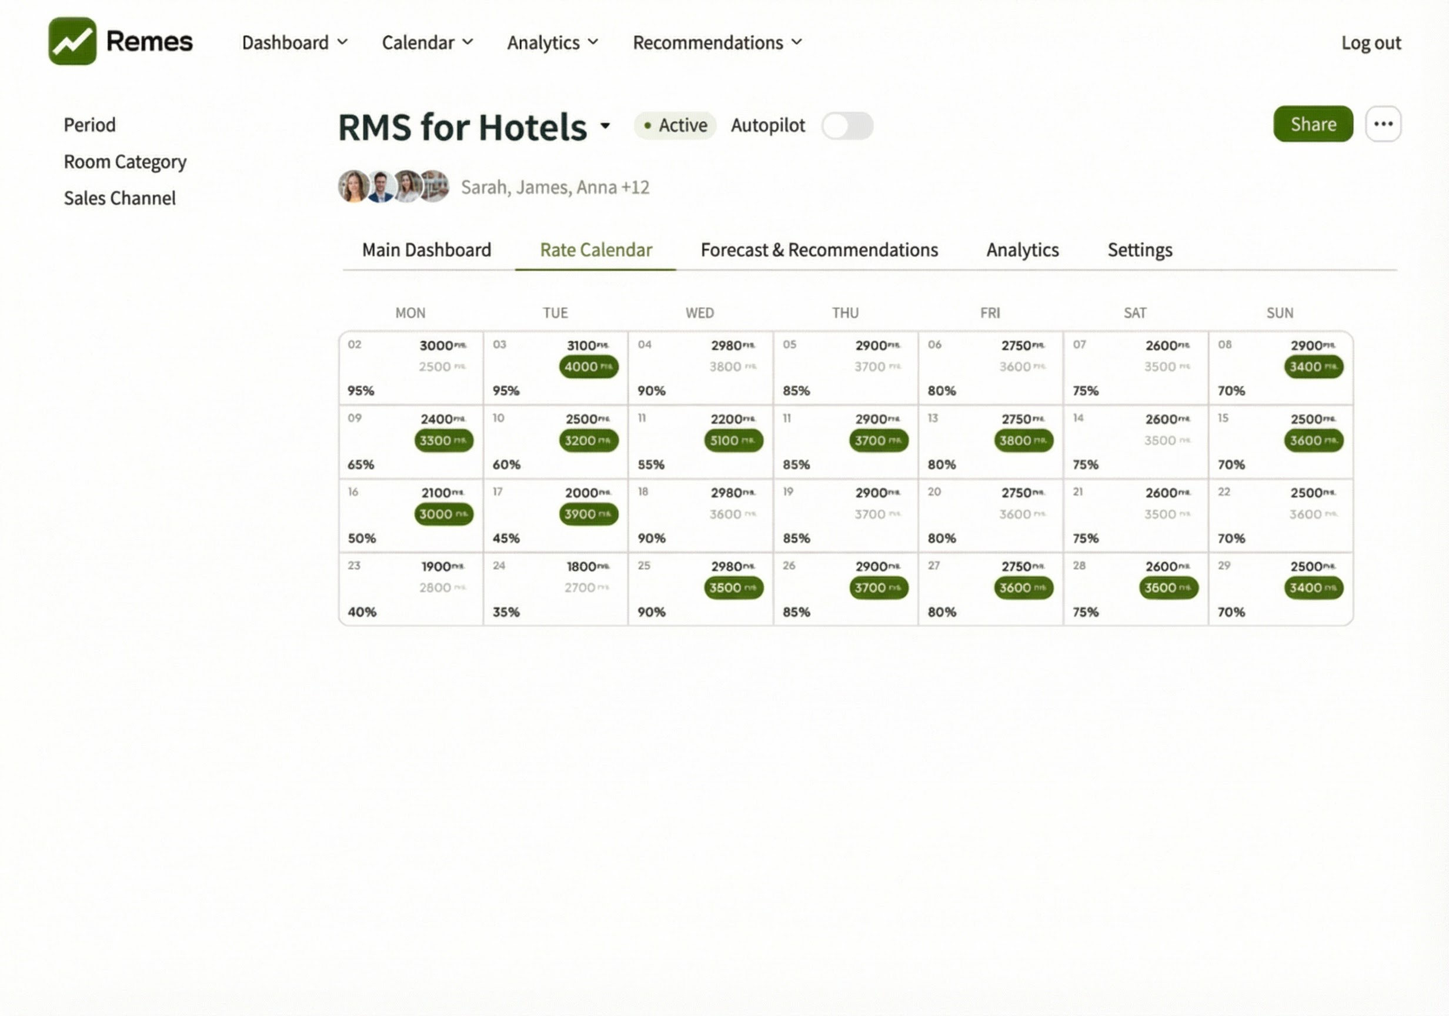
Task: Click the green 4000 rate badge on day 03
Action: (588, 367)
